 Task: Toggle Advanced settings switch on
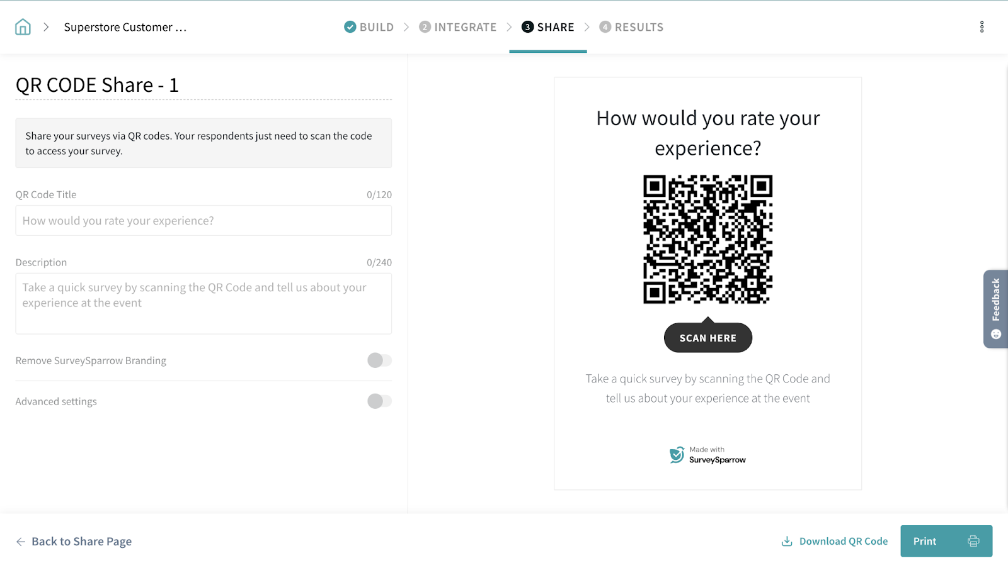point(379,401)
